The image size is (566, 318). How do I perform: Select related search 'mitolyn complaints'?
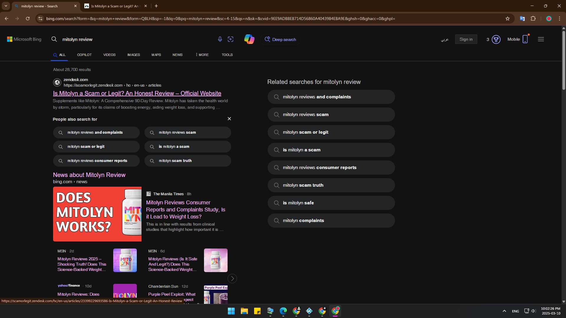pos(331,221)
